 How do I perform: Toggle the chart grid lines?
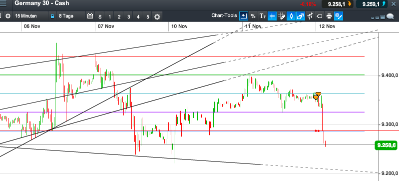(272, 16)
